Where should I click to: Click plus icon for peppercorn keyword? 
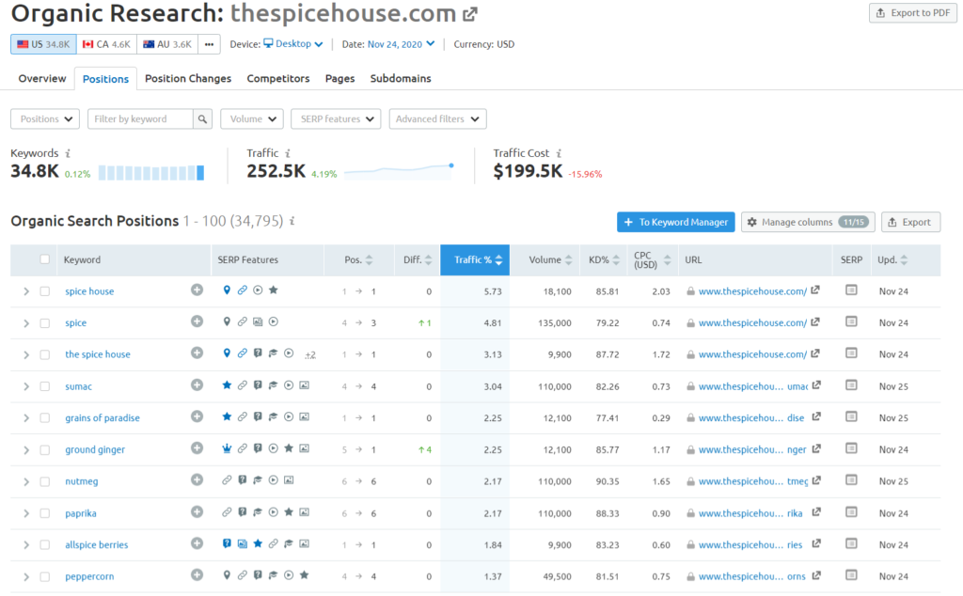pyautogui.click(x=197, y=575)
